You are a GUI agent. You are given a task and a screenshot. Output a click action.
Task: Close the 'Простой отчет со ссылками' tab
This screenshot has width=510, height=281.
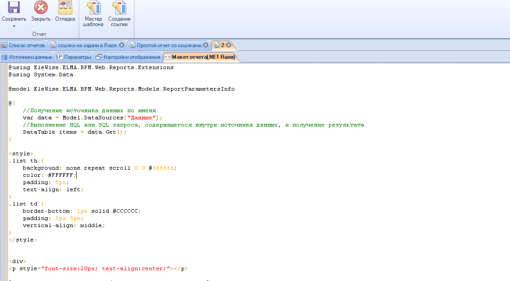point(206,45)
